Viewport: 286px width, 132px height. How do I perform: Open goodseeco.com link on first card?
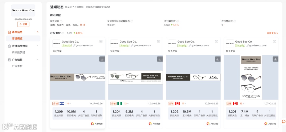[84, 45]
